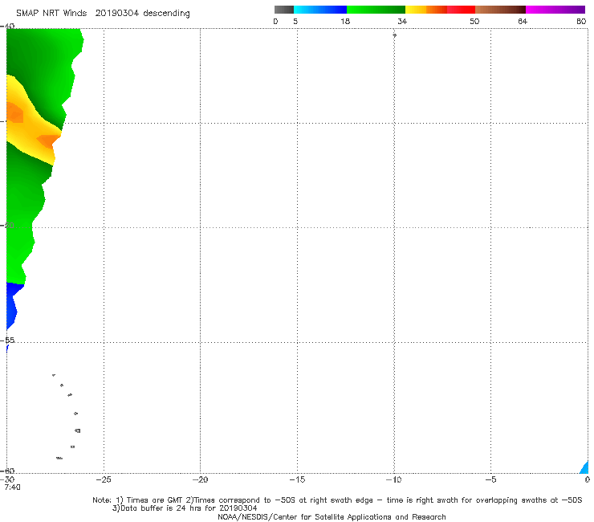
Task: Click the color bar label '5'
Action: click(x=295, y=22)
